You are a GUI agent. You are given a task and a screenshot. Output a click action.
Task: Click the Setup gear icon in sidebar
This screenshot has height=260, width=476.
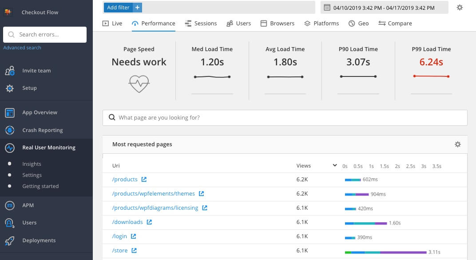point(10,88)
